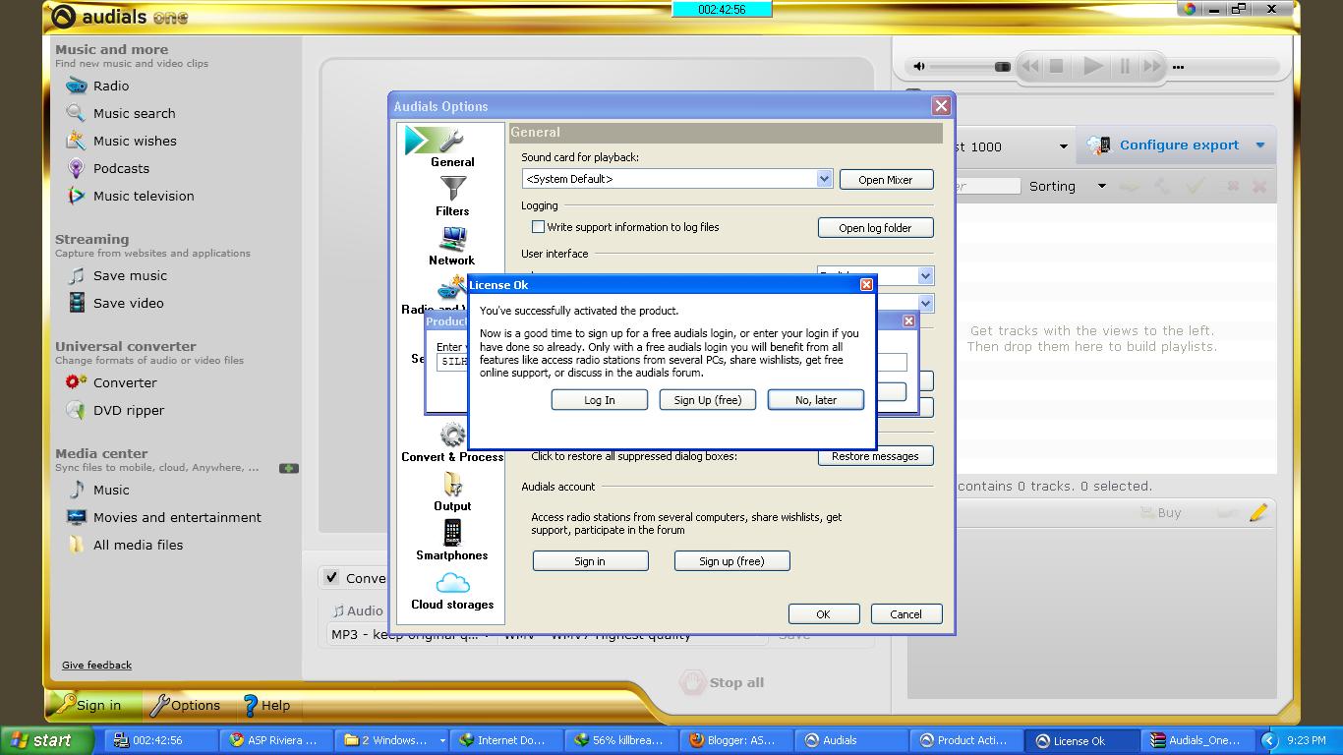Open Radio in the Music and more sidebar

pyautogui.click(x=97, y=86)
